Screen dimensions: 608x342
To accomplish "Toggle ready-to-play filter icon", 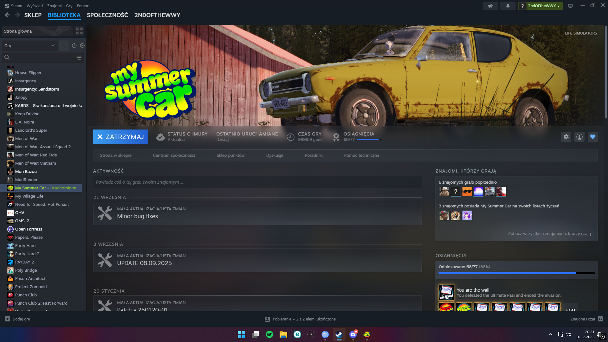I will click(82, 46).
